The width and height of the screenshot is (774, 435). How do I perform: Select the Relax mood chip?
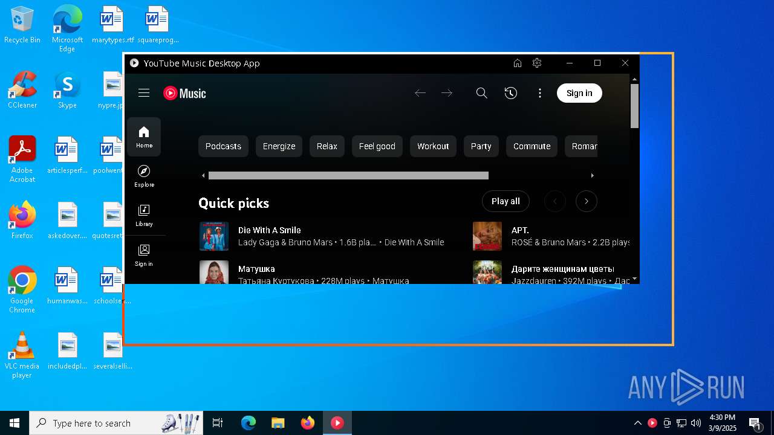point(327,146)
